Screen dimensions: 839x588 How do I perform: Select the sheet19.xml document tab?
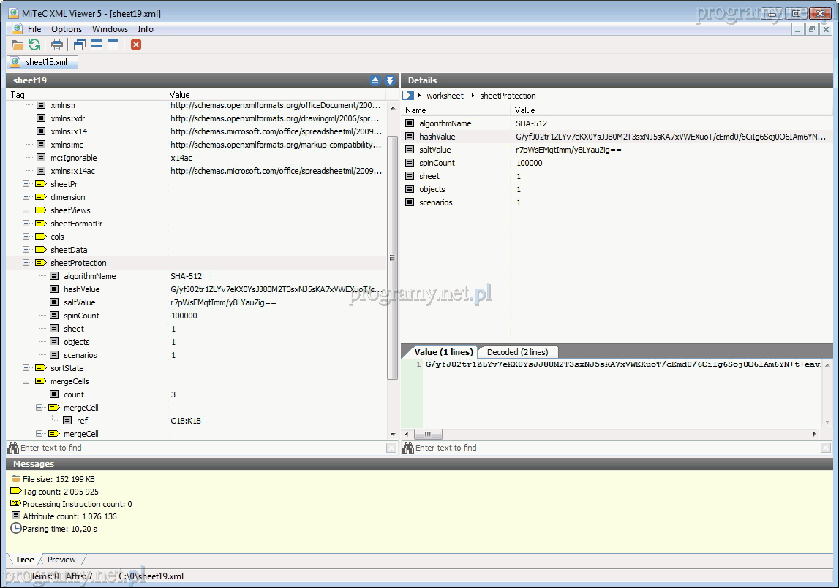click(43, 62)
